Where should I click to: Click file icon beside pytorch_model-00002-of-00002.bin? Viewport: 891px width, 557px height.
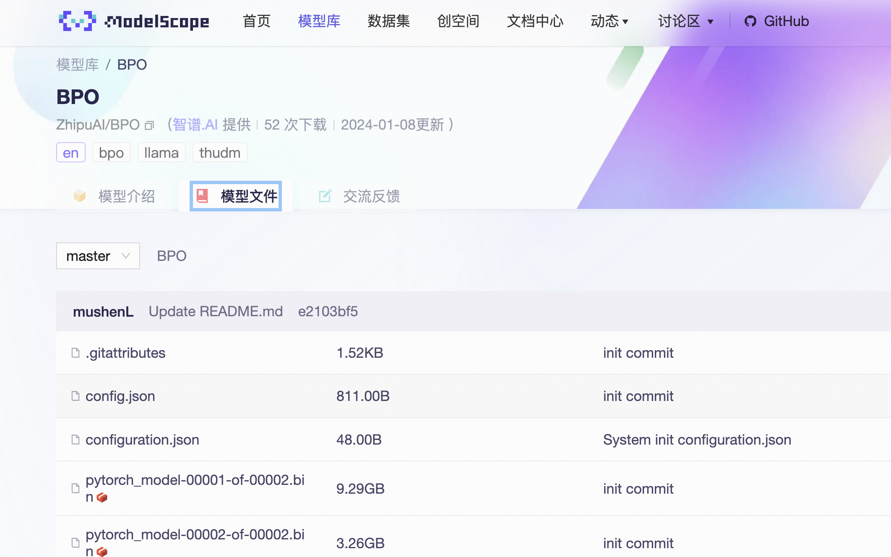pos(76,543)
